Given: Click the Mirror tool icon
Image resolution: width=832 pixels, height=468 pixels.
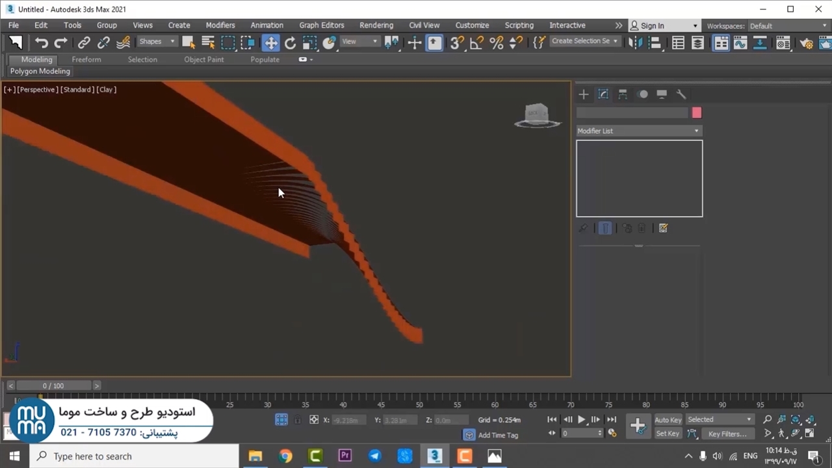Looking at the screenshot, I should coord(635,43).
